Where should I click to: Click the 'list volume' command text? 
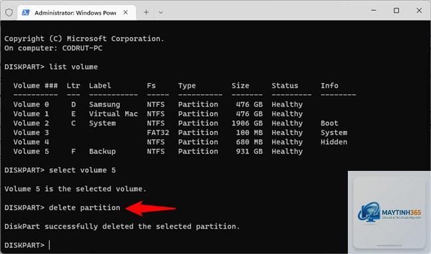coord(73,66)
